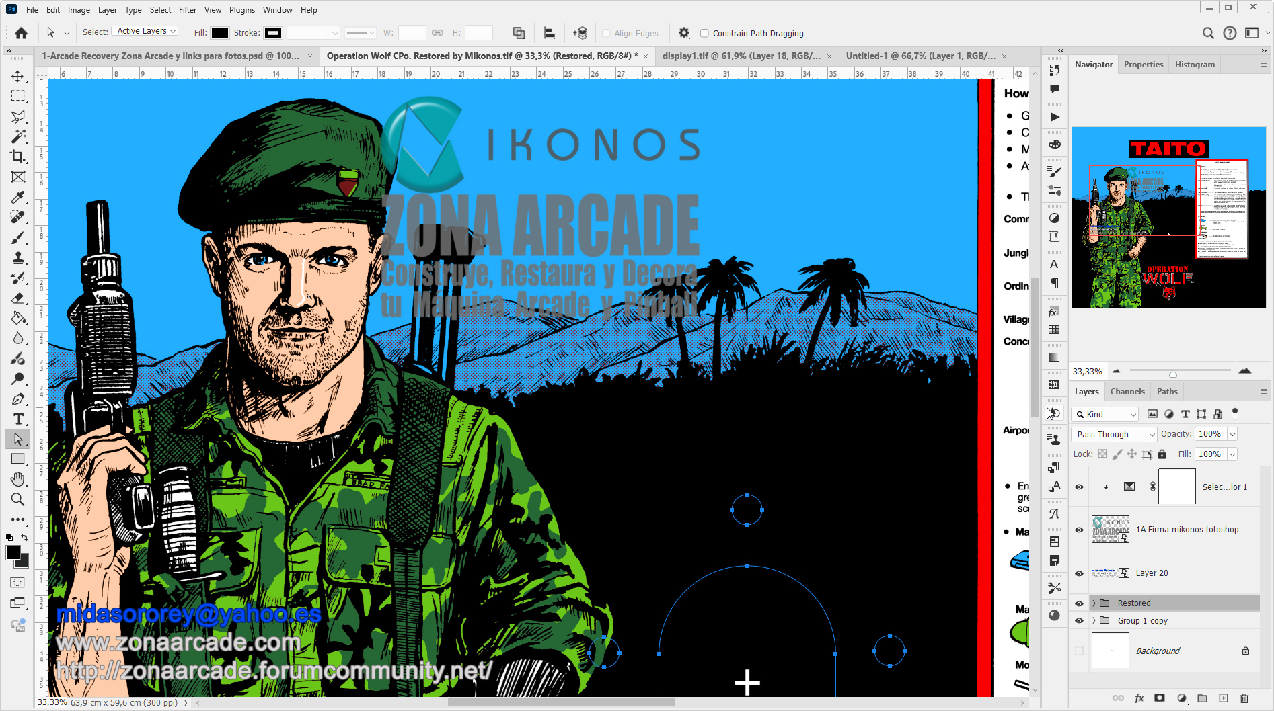
Task: Open the Search icon in options bar
Action: pos(1208,33)
